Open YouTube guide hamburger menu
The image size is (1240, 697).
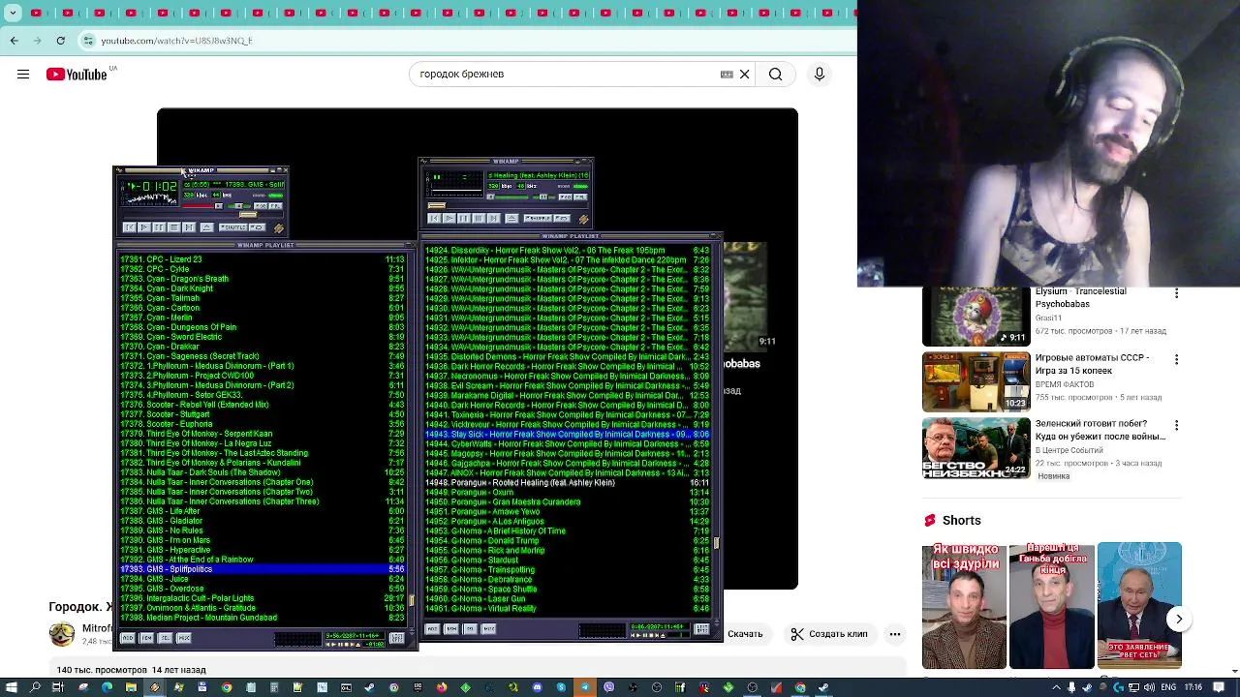click(23, 74)
